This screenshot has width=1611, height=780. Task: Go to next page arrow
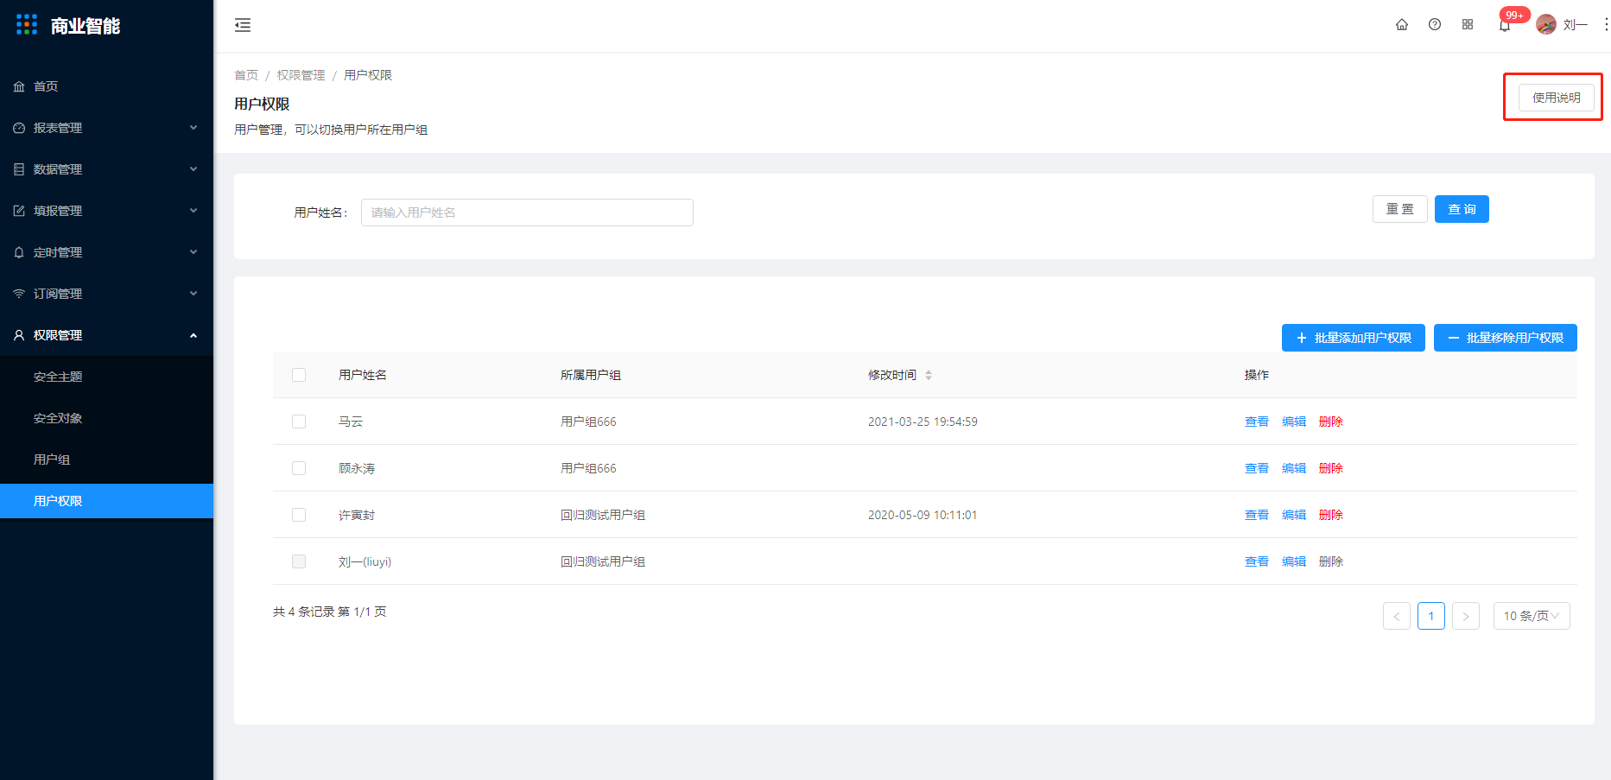click(x=1466, y=616)
